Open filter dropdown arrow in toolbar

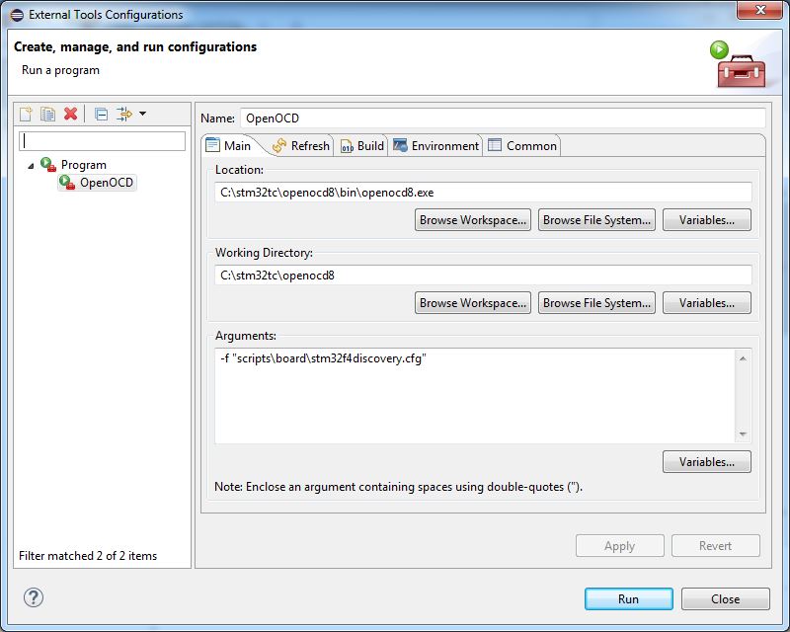click(x=142, y=114)
